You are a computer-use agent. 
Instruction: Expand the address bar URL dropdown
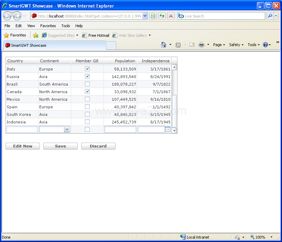(145, 16)
